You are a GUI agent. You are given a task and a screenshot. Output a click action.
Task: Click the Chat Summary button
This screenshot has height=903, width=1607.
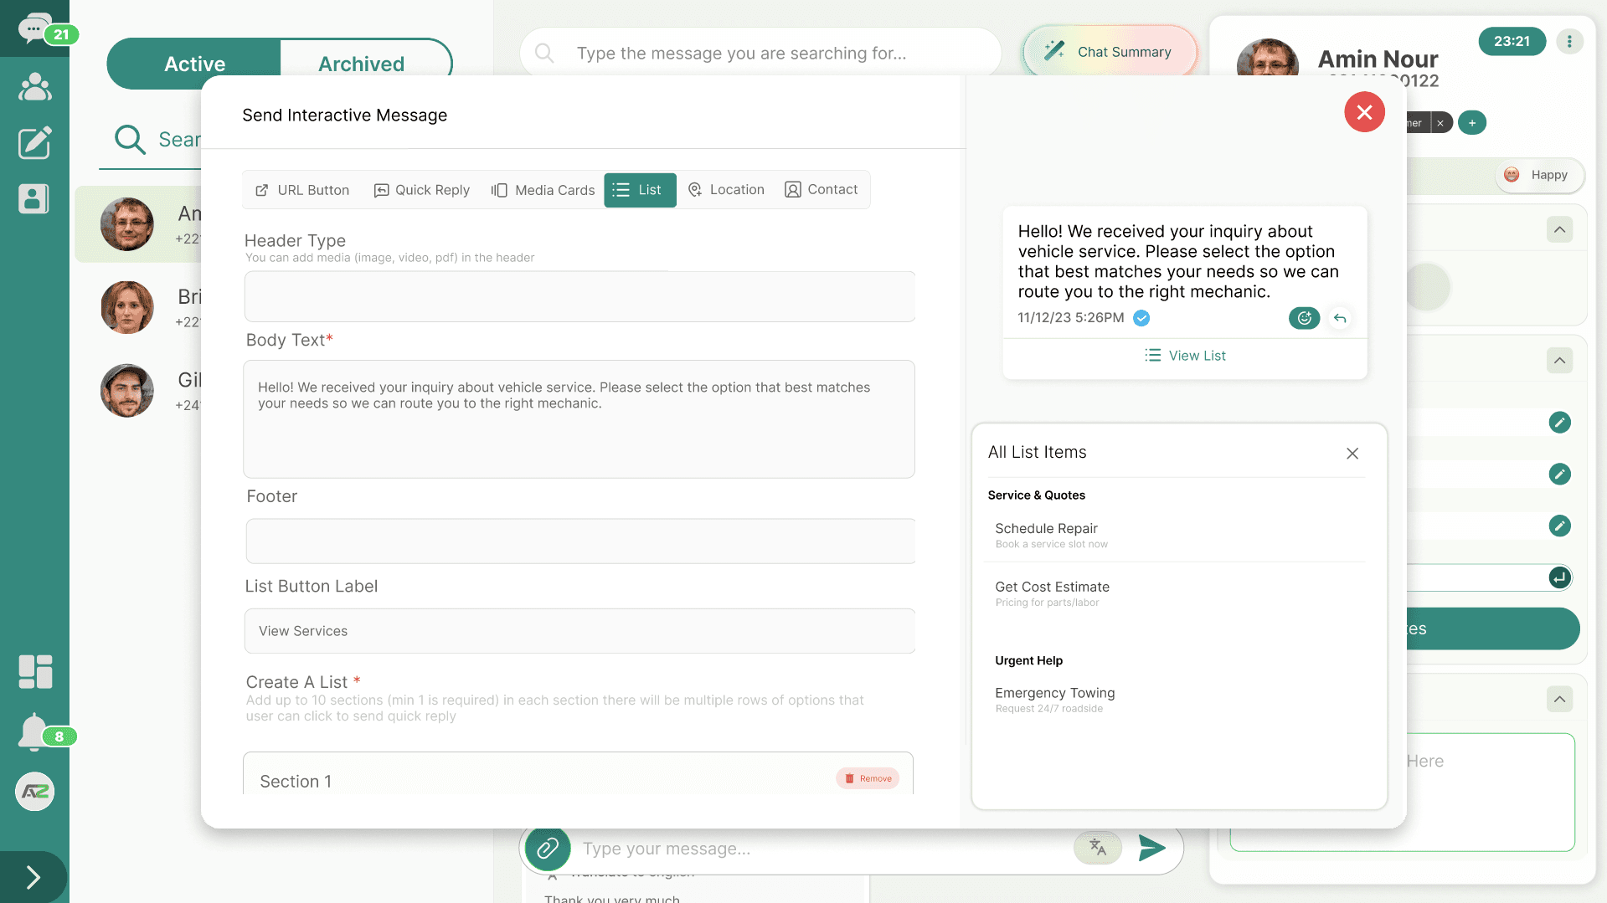1110,52
